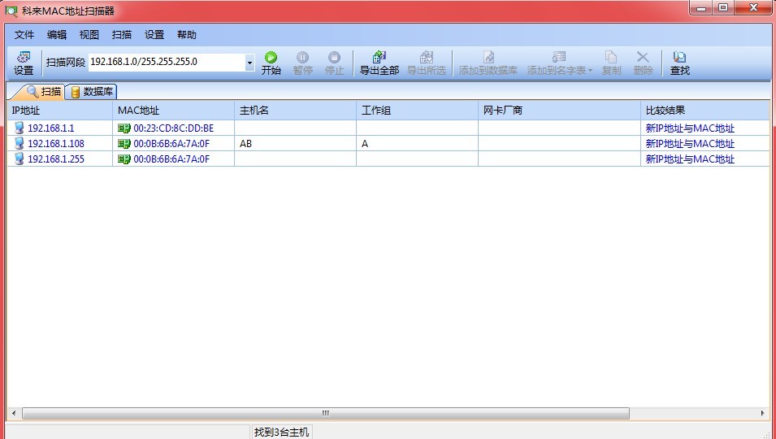Click 新IP地址与MAC地址 in 192.168.1.108 row
Screen dimensions: 776x439
pos(690,144)
